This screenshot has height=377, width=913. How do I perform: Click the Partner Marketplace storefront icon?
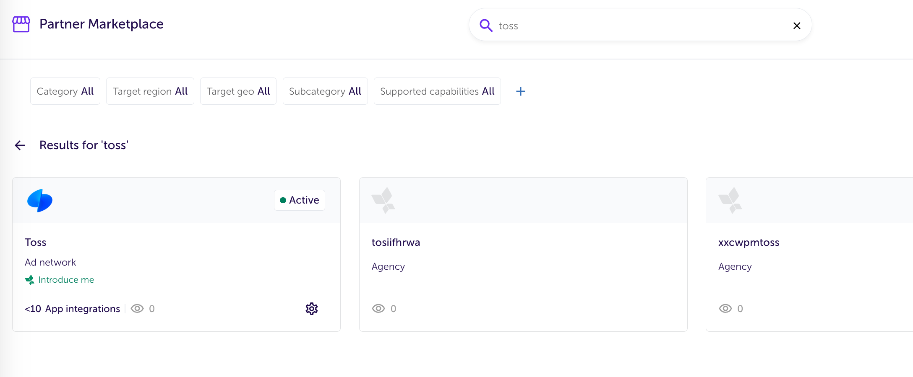coord(21,24)
